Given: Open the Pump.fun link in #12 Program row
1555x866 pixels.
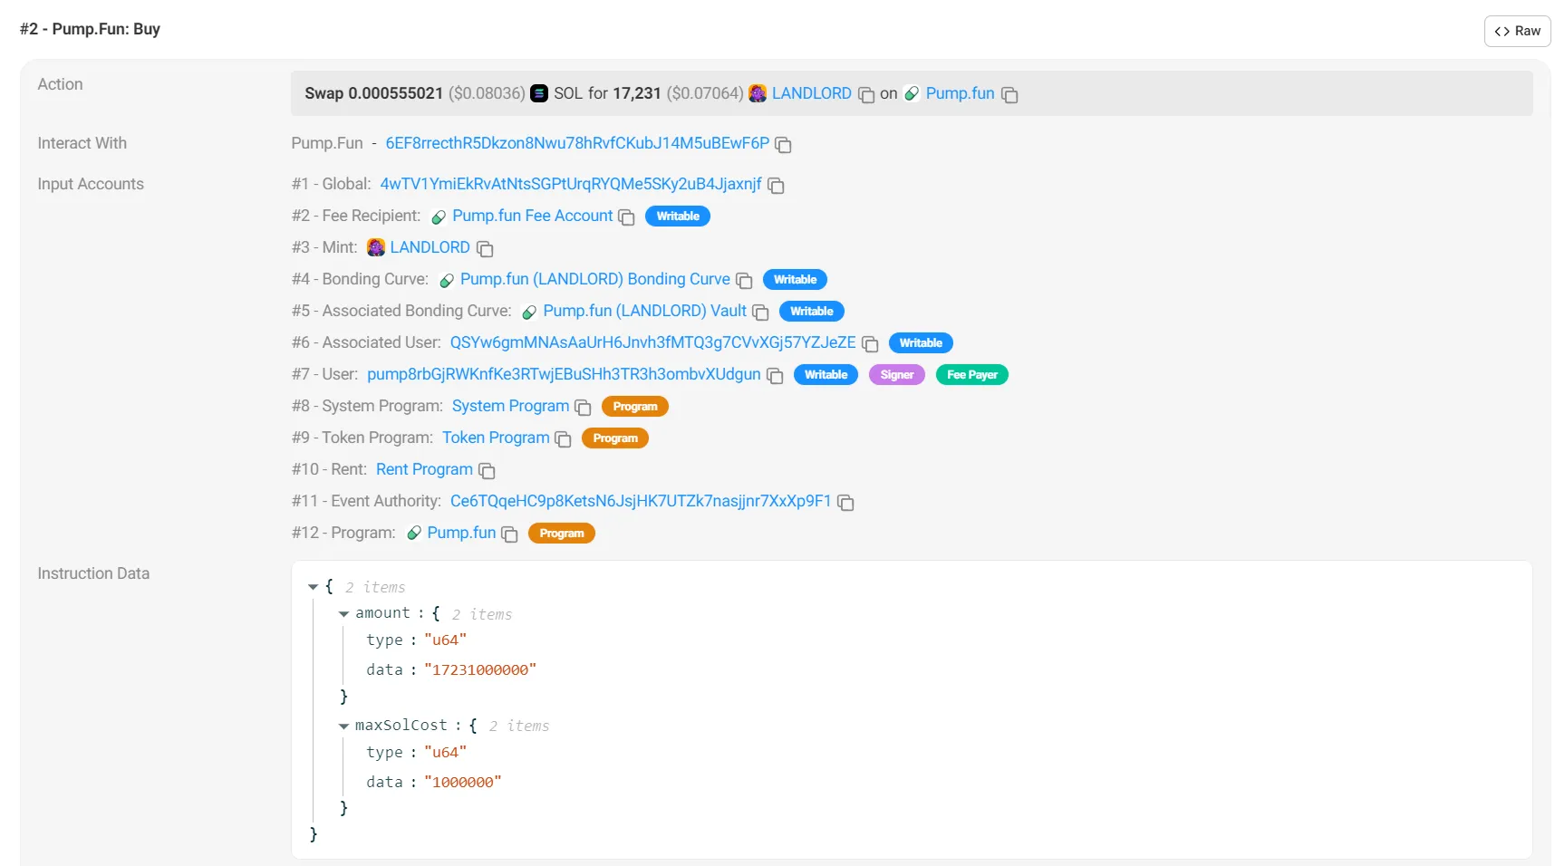Looking at the screenshot, I should click(x=461, y=533).
